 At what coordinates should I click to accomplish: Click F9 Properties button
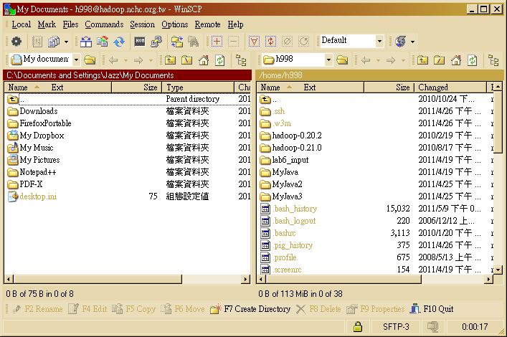point(375,309)
